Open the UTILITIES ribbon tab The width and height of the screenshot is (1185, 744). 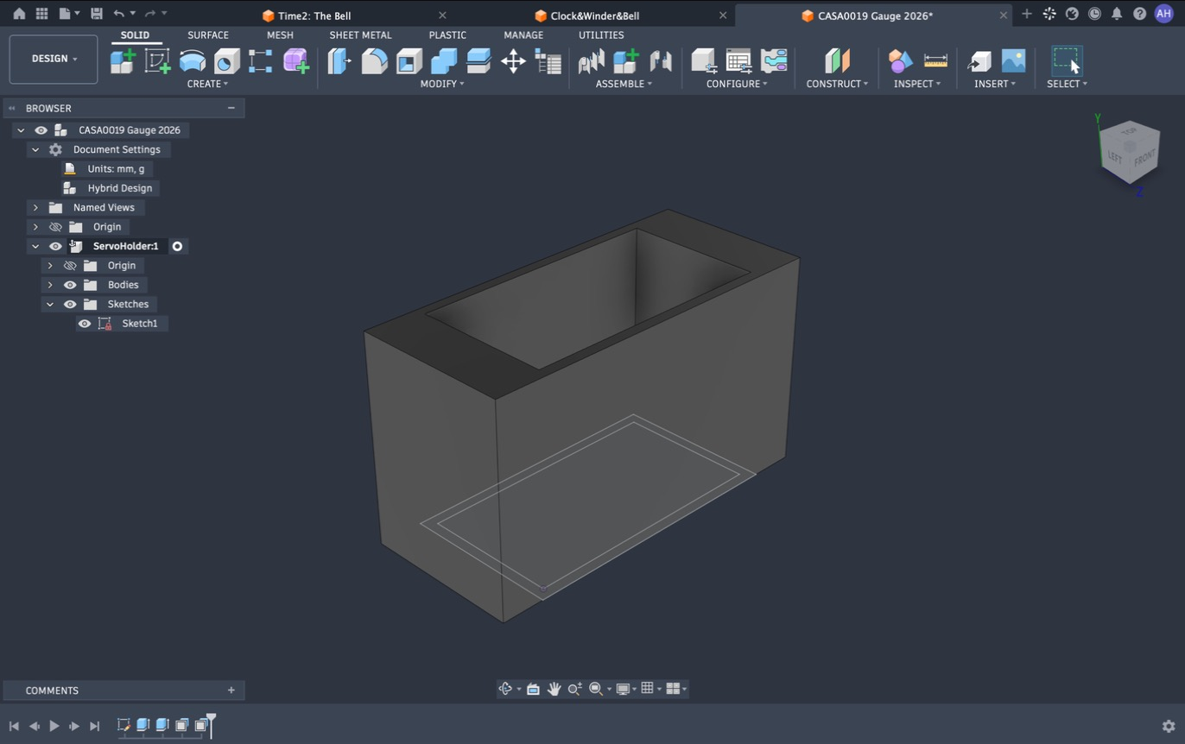pos(601,35)
